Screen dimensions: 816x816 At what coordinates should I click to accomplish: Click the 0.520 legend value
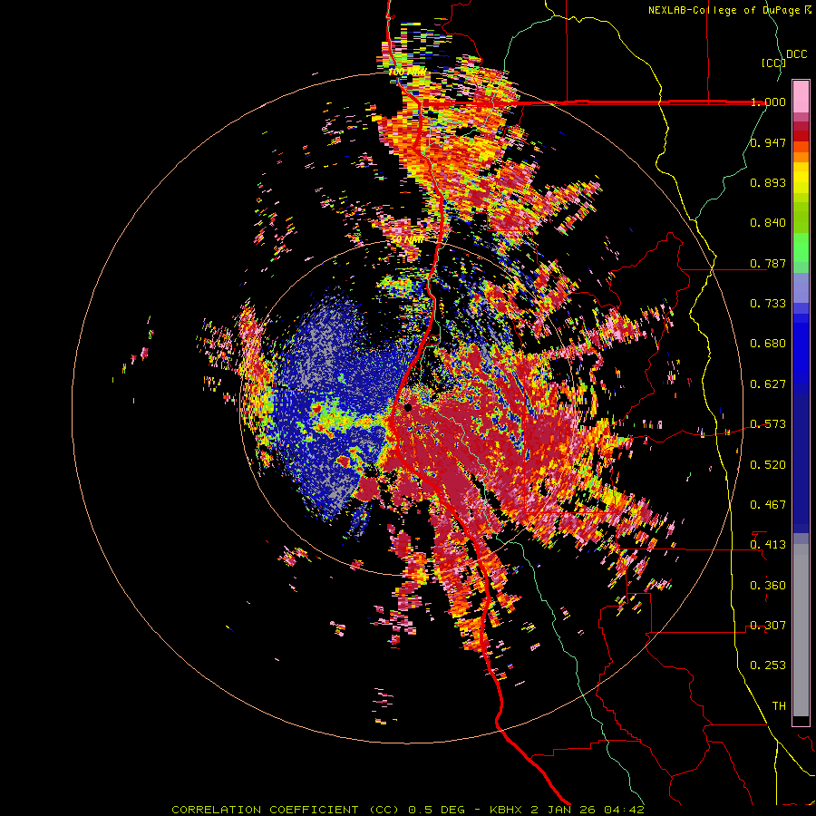pos(768,465)
